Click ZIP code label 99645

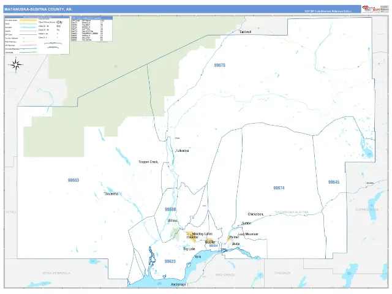334,183
